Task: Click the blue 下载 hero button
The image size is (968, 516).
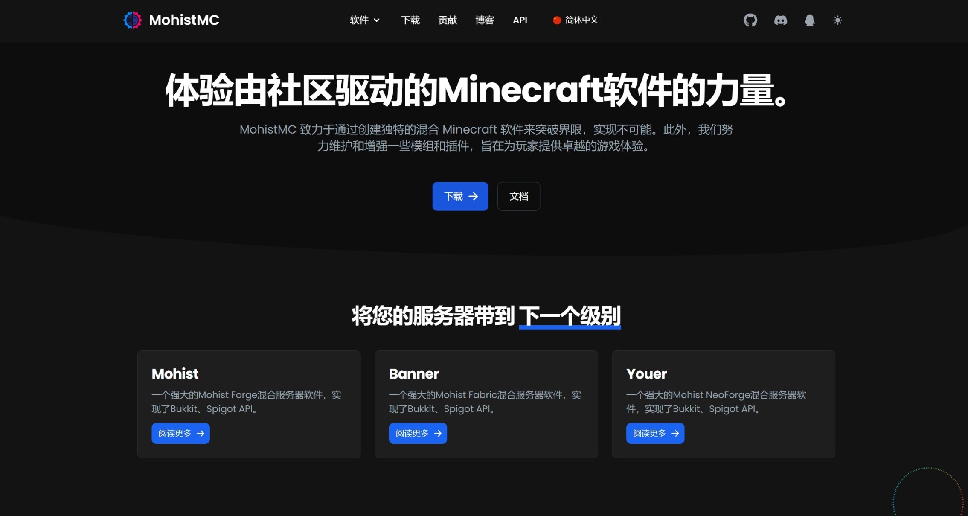Action: [x=460, y=196]
